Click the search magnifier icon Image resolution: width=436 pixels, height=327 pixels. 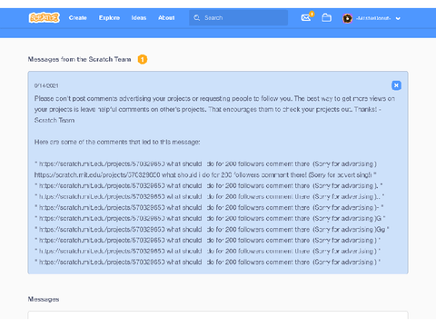(x=197, y=18)
